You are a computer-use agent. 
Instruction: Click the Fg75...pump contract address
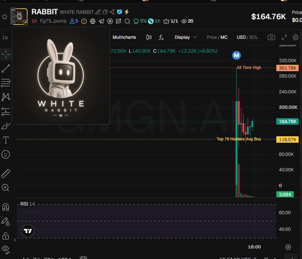pos(53,21)
